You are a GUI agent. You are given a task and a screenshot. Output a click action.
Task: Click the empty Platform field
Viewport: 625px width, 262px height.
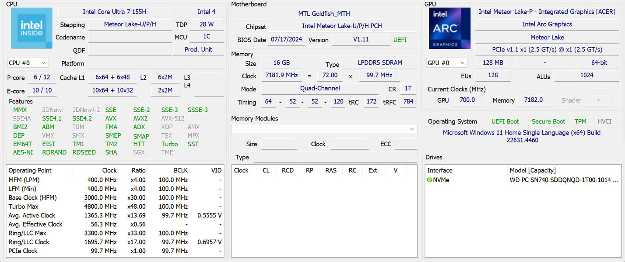[156, 64]
